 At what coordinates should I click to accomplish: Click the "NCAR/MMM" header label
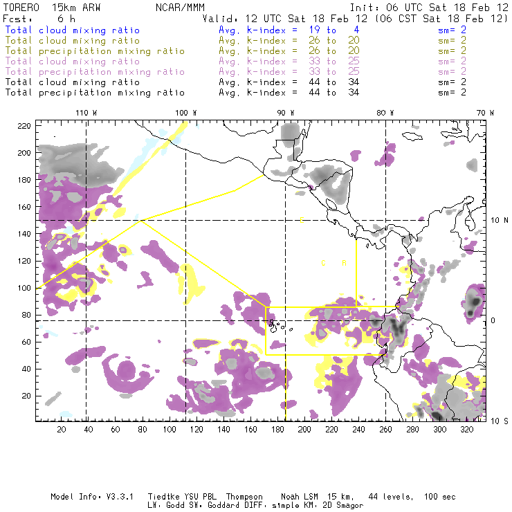[x=181, y=8]
